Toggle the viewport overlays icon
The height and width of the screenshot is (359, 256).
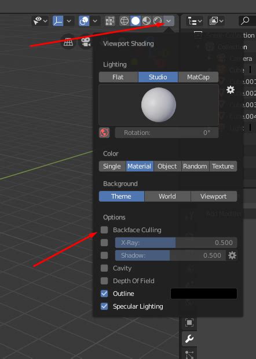pos(84,21)
